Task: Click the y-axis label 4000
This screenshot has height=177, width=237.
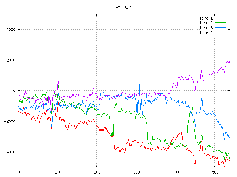Action: pos(11,29)
